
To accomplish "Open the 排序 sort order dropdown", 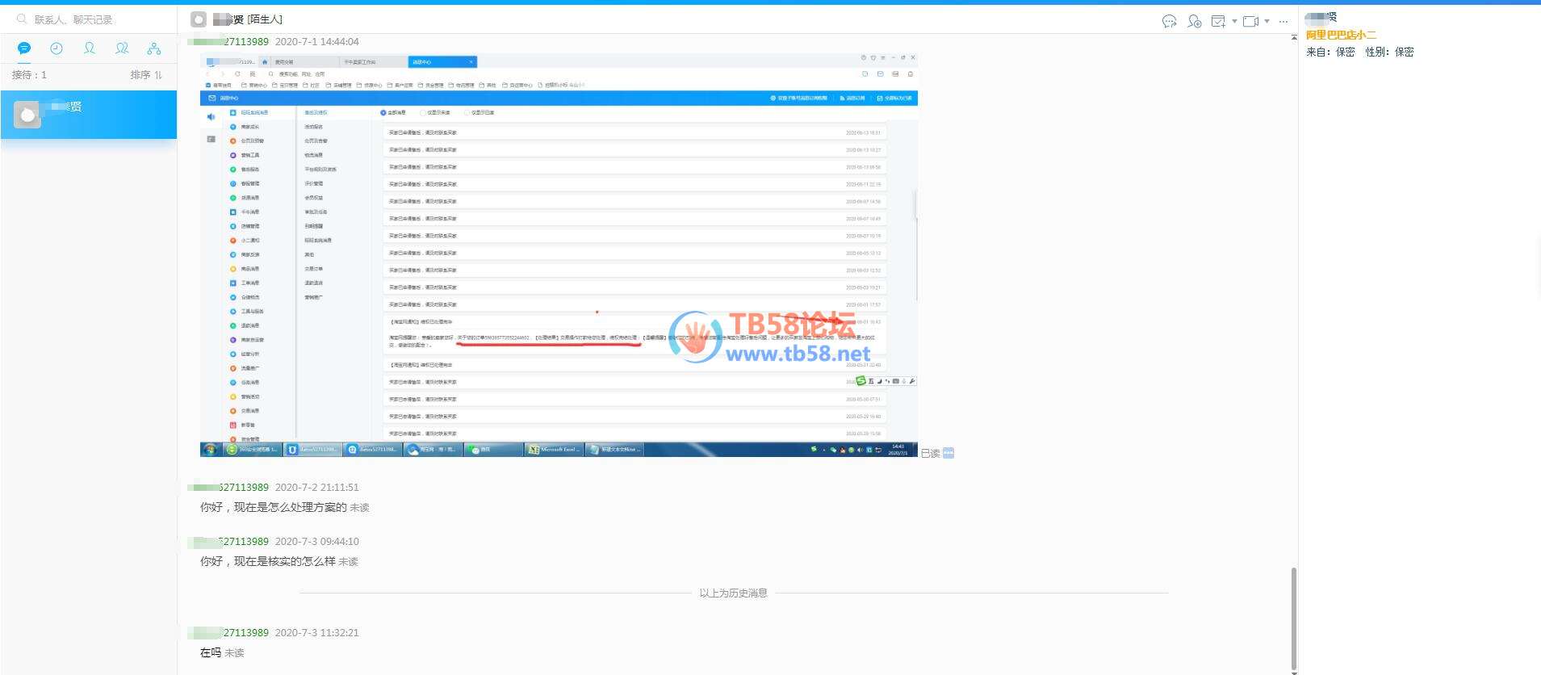I will coord(146,75).
